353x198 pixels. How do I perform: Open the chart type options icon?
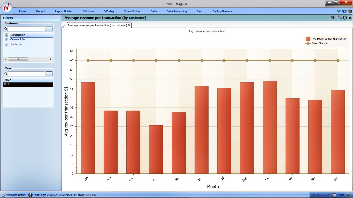(x=340, y=18)
